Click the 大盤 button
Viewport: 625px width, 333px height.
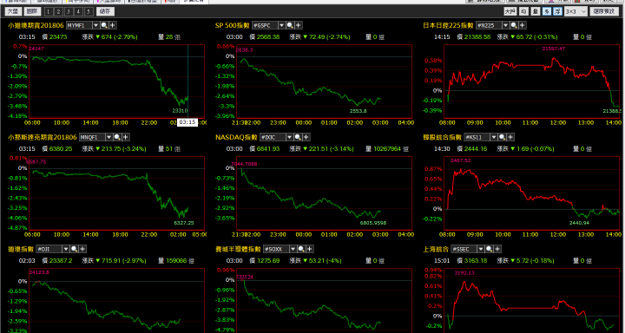pyautogui.click(x=13, y=11)
